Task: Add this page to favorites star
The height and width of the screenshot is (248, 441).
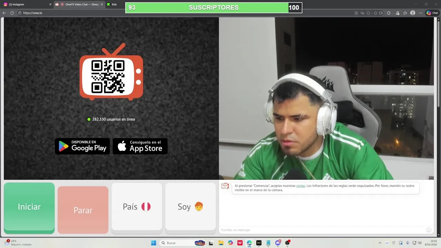Action: (x=376, y=13)
